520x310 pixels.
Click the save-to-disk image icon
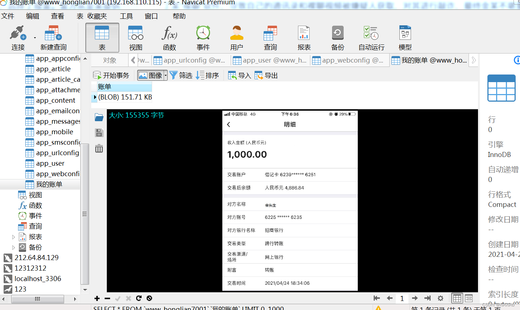(x=99, y=133)
